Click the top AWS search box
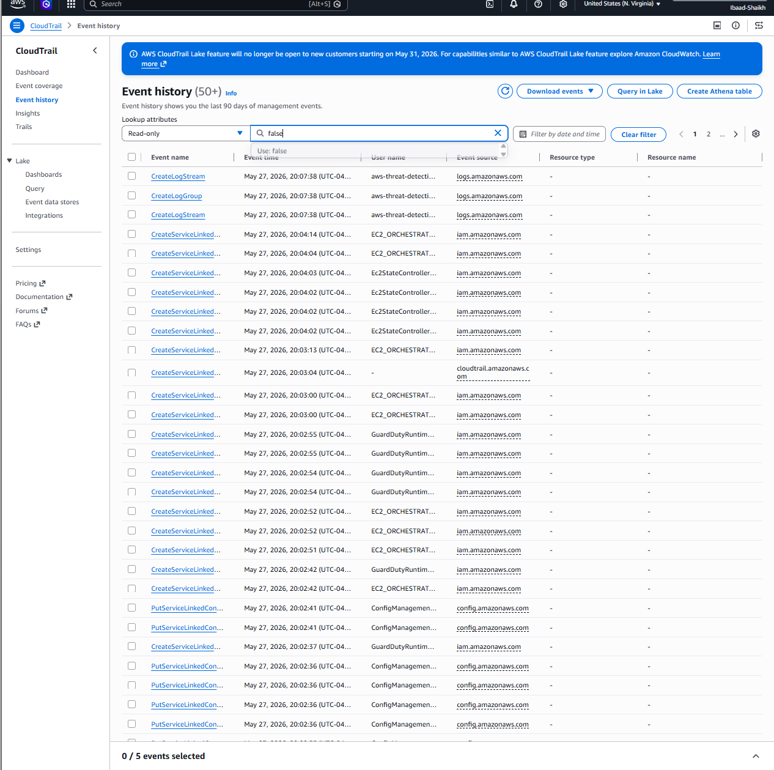This screenshot has height=770, width=774. click(215, 4)
